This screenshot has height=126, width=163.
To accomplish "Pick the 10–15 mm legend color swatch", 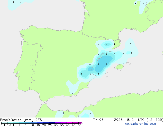I will pos(34,123).
